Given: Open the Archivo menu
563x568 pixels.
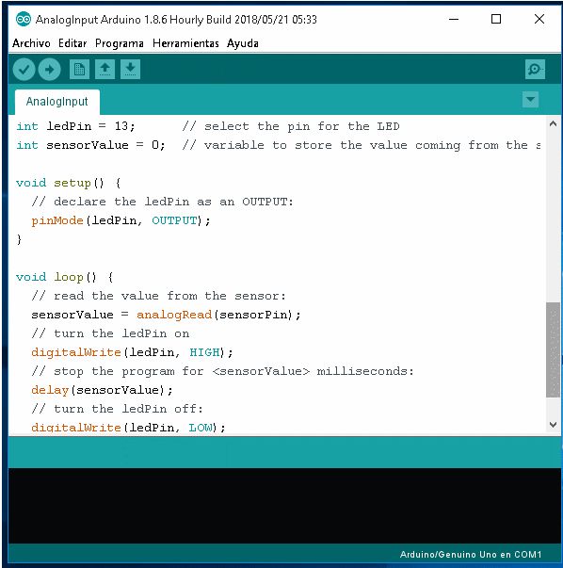Looking at the screenshot, I should pos(31,43).
